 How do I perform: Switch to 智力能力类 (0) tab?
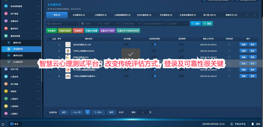[x=209, y=15]
